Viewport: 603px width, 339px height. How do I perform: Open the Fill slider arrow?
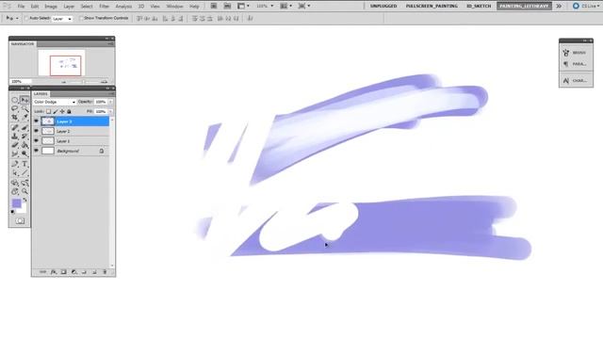click(111, 111)
